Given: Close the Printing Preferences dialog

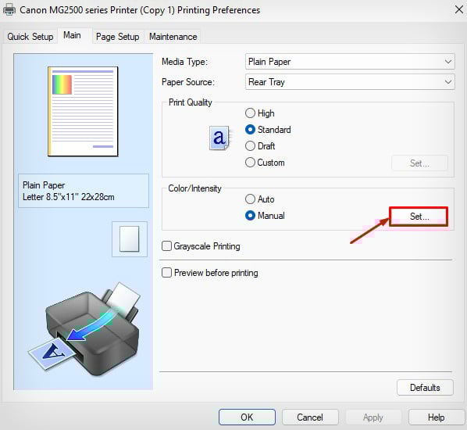Looking at the screenshot, I should tap(459, 9).
